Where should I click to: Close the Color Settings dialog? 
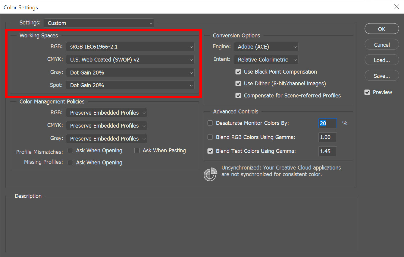point(396,7)
